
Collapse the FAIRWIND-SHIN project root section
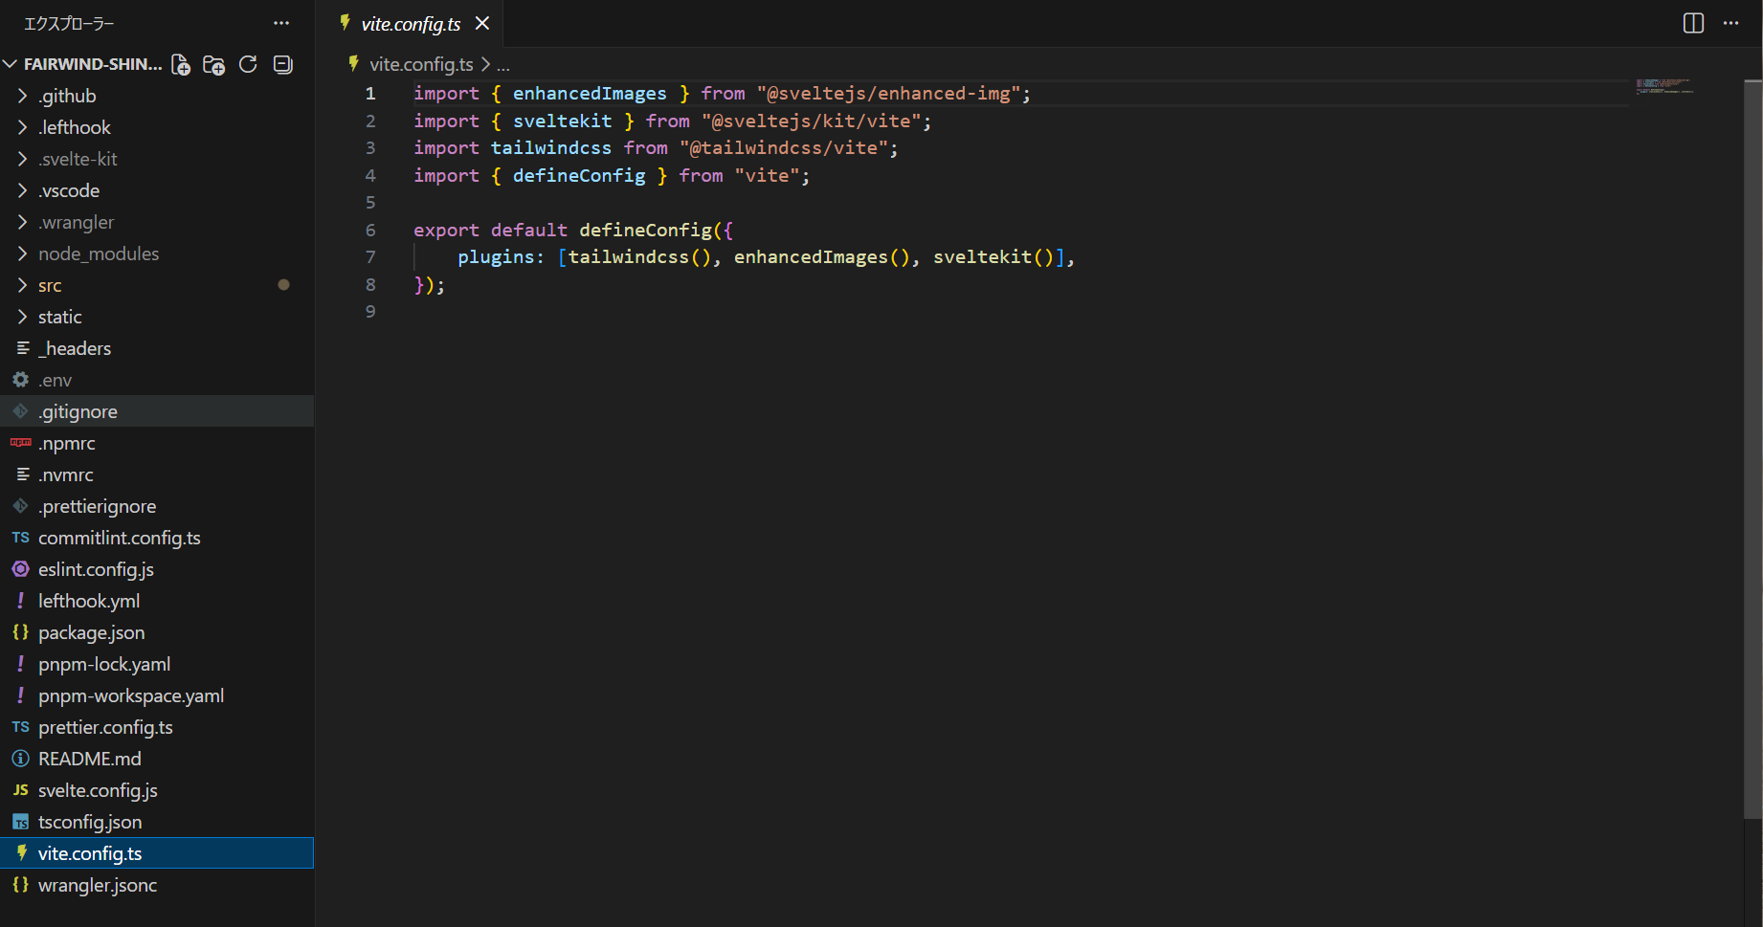click(92, 64)
